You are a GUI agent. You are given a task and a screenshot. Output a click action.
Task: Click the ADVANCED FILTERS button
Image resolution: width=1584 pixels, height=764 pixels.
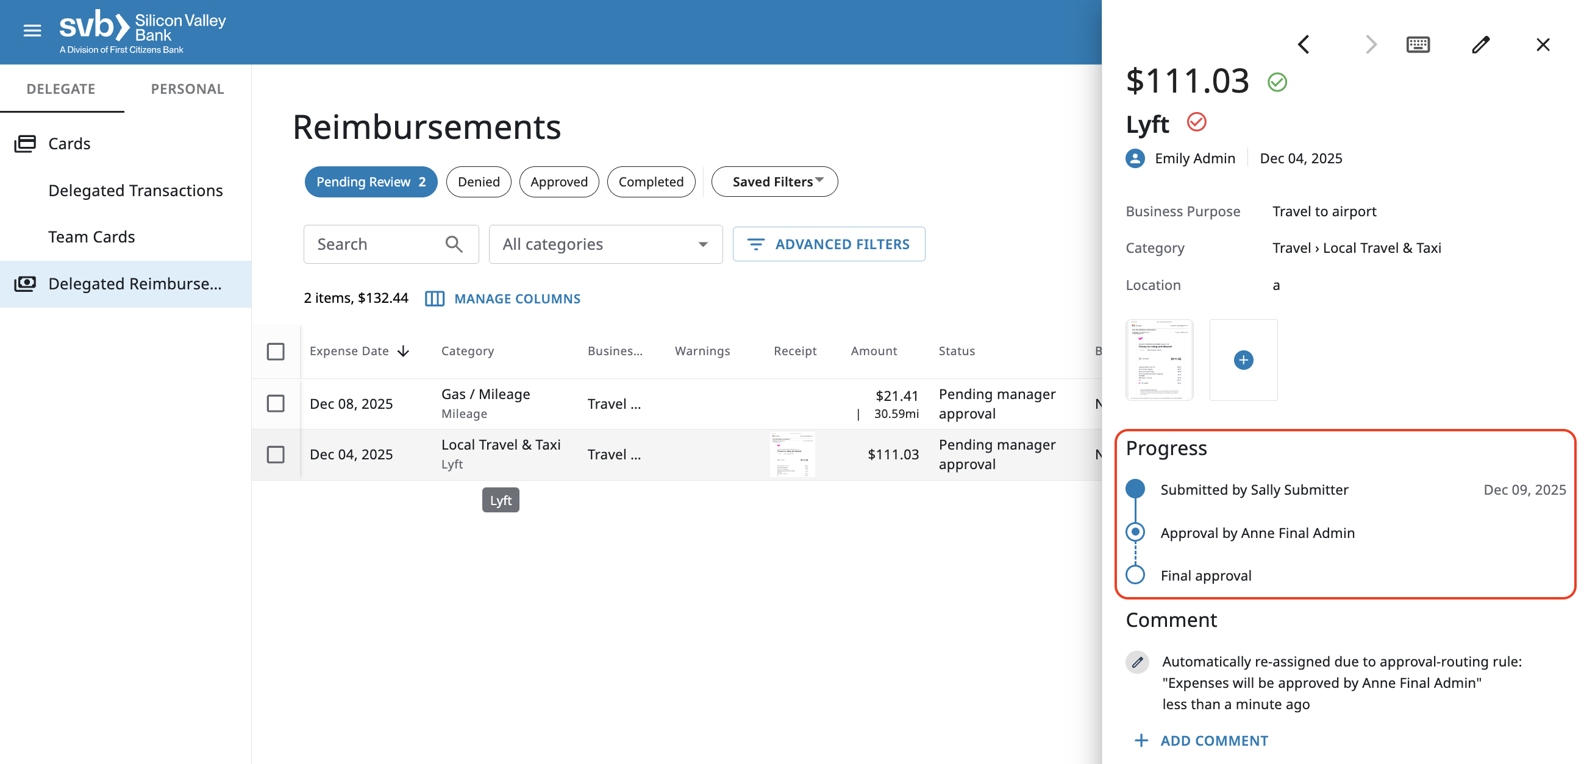click(x=829, y=244)
